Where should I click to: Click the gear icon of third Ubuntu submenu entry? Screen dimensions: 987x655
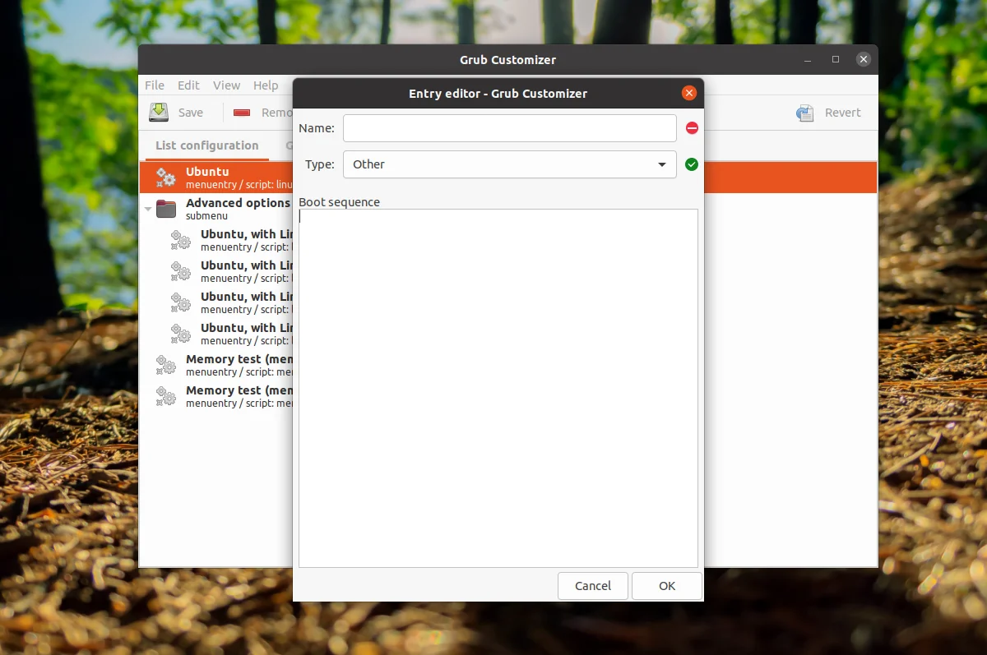[181, 302]
